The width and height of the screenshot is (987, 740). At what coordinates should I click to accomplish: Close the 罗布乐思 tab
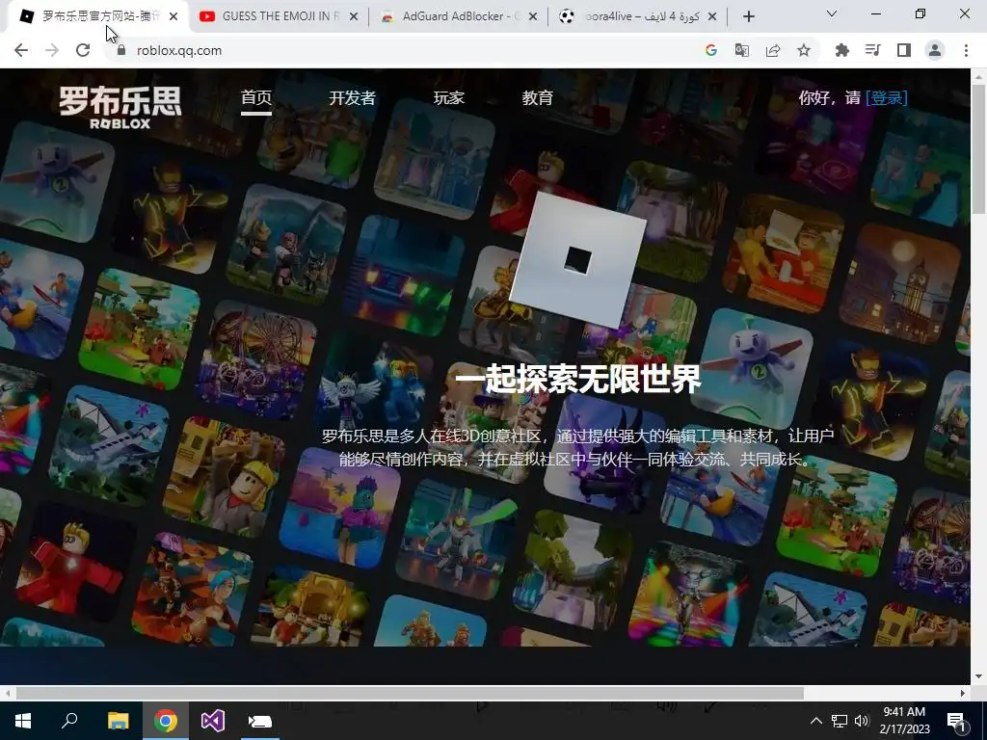(173, 16)
